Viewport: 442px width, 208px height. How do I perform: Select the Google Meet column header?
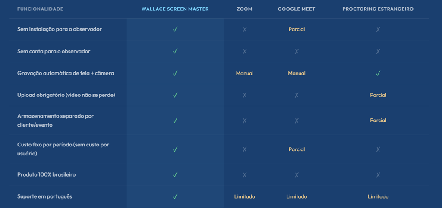tap(297, 9)
